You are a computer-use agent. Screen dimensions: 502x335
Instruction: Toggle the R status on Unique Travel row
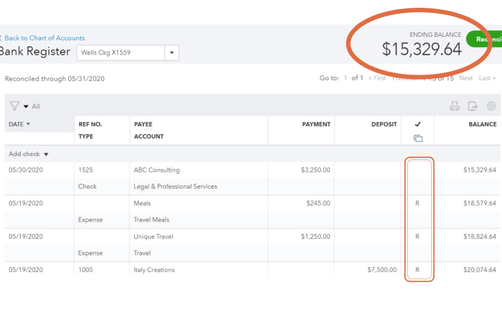pos(418,236)
